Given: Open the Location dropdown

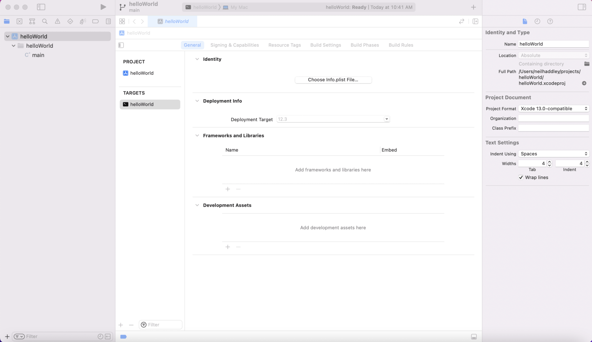Looking at the screenshot, I should pos(553,55).
